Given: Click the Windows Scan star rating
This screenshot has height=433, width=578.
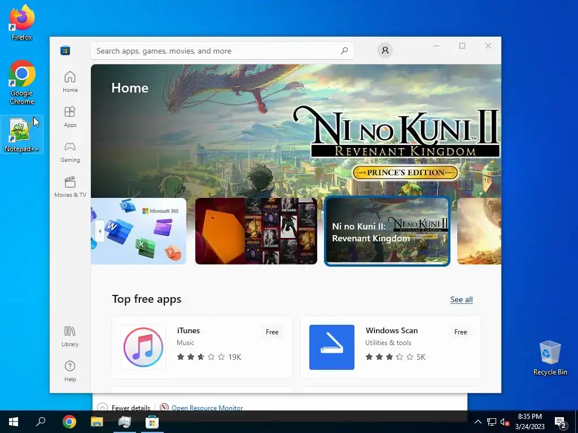Looking at the screenshot, I should 389,357.
